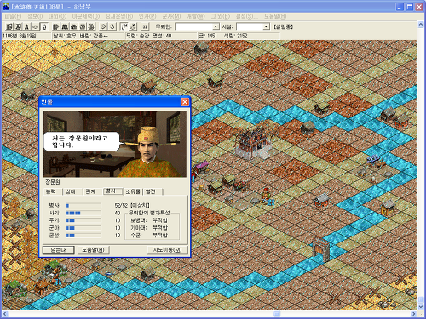Open the 정보(I) menu
Viewport: 426px width, 319px height.
[35, 16]
